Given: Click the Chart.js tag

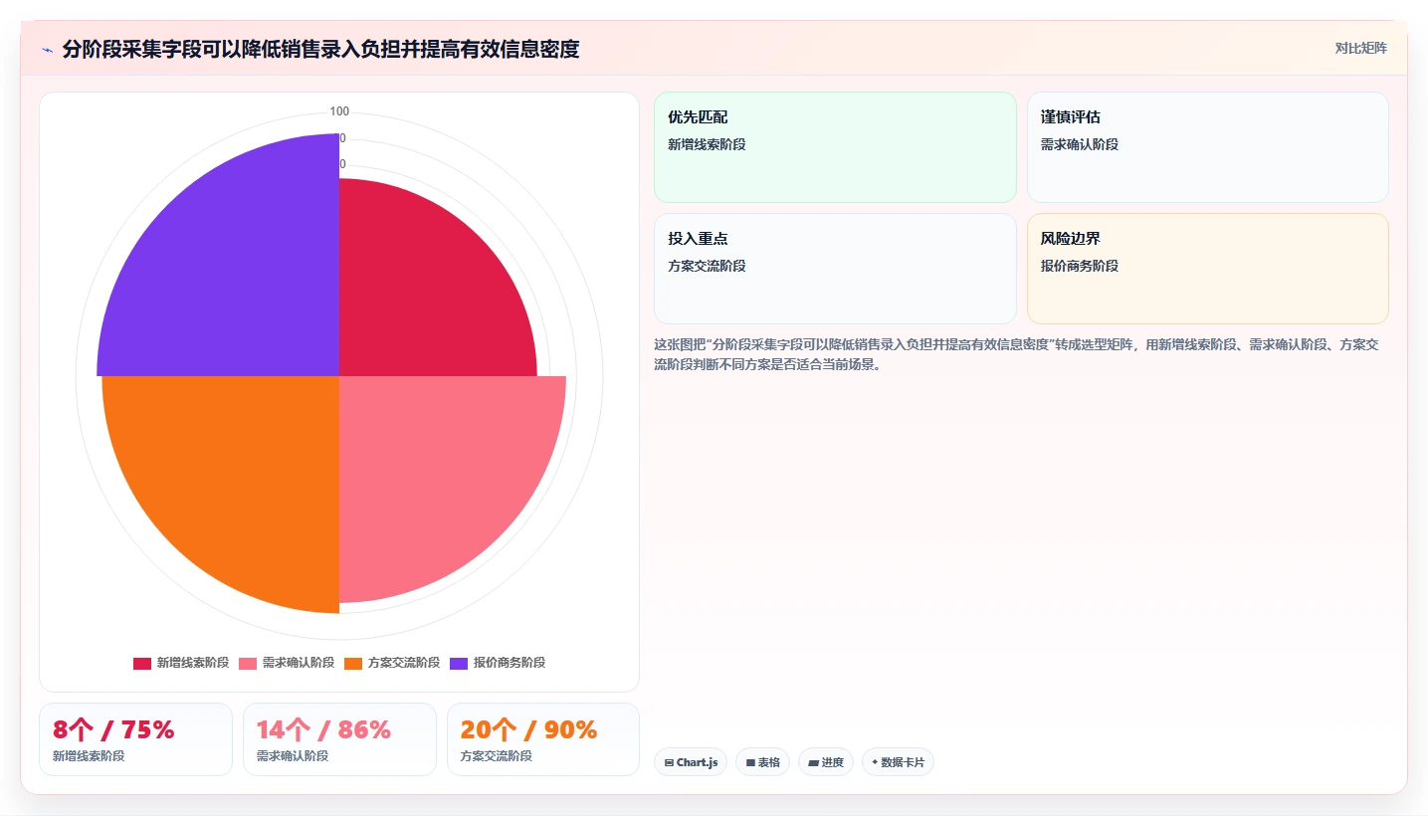Looking at the screenshot, I should point(691,762).
